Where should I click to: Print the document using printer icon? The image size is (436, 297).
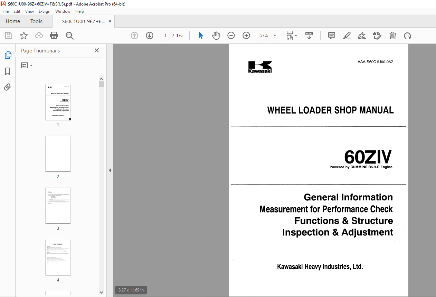[x=54, y=36]
